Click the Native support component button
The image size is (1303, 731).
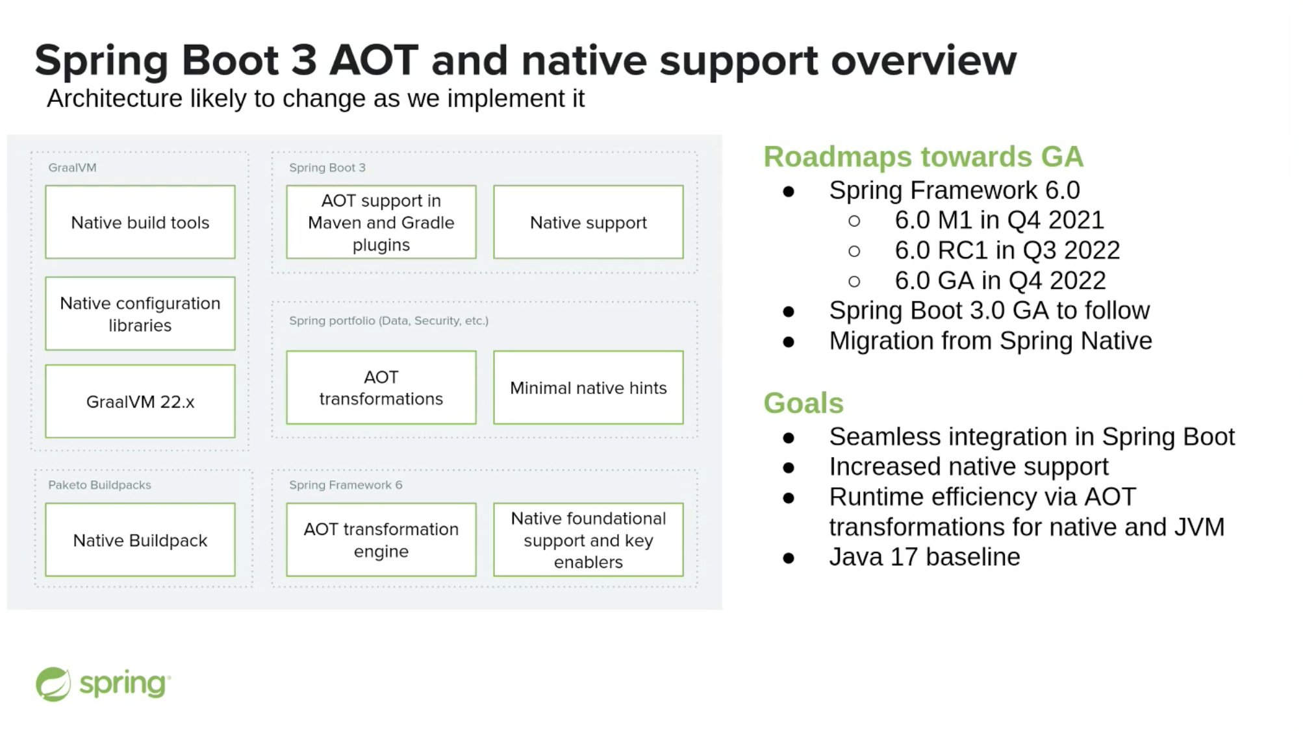point(588,222)
